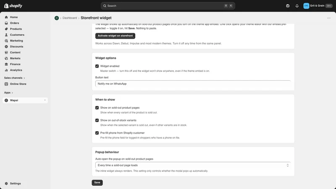
Task: Open Analytics page
Action: [16, 70]
